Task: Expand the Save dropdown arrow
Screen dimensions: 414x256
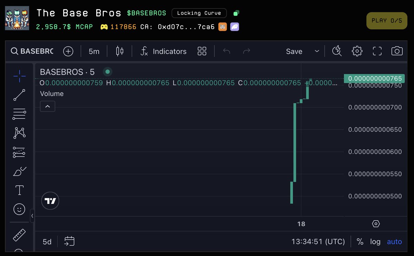Action: [x=317, y=51]
